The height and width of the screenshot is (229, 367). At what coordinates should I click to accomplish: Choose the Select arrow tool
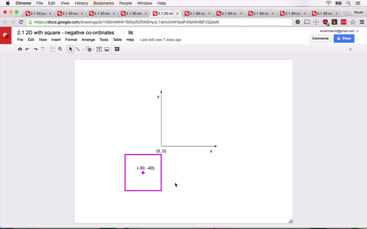[x=71, y=49]
